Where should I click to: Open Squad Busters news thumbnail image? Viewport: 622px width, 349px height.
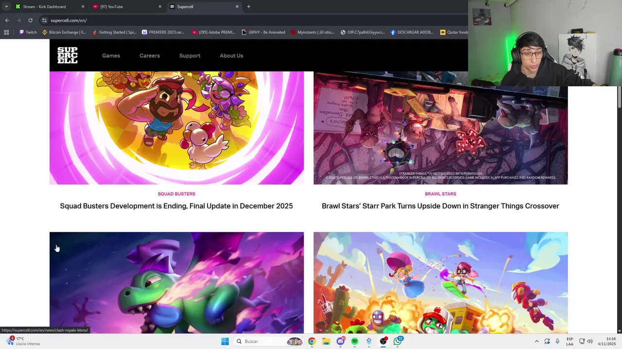pos(176,128)
